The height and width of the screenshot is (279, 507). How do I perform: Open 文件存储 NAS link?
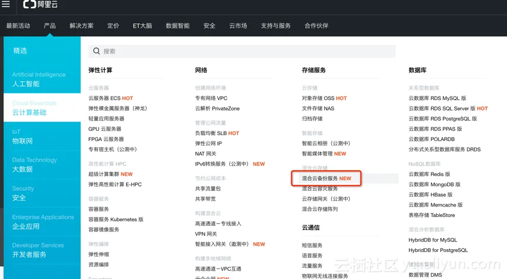[x=318, y=108]
